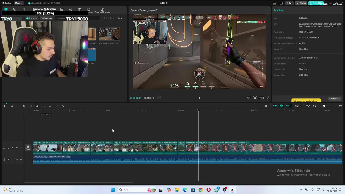Image resolution: width=345 pixels, height=194 pixels.
Task: Click the trash delete icon in timeline toolbar
Action: [57, 106]
